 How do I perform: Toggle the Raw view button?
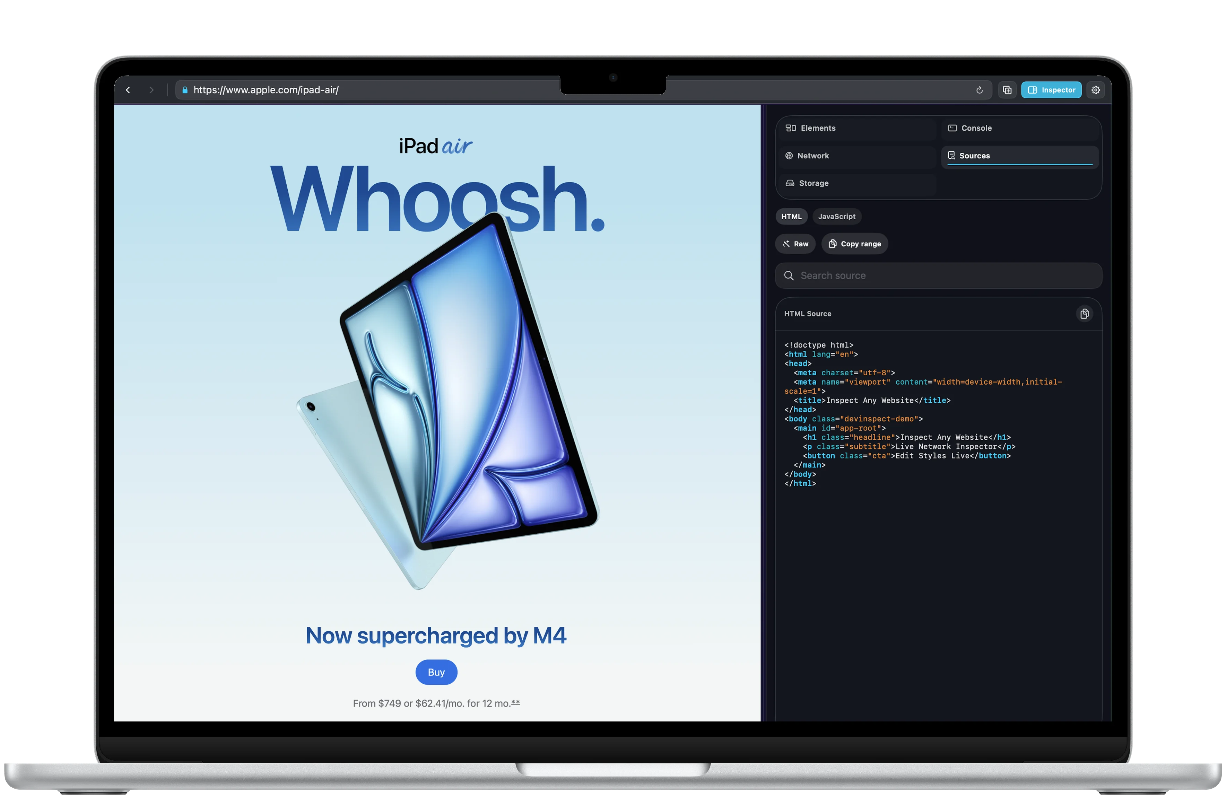(x=795, y=244)
